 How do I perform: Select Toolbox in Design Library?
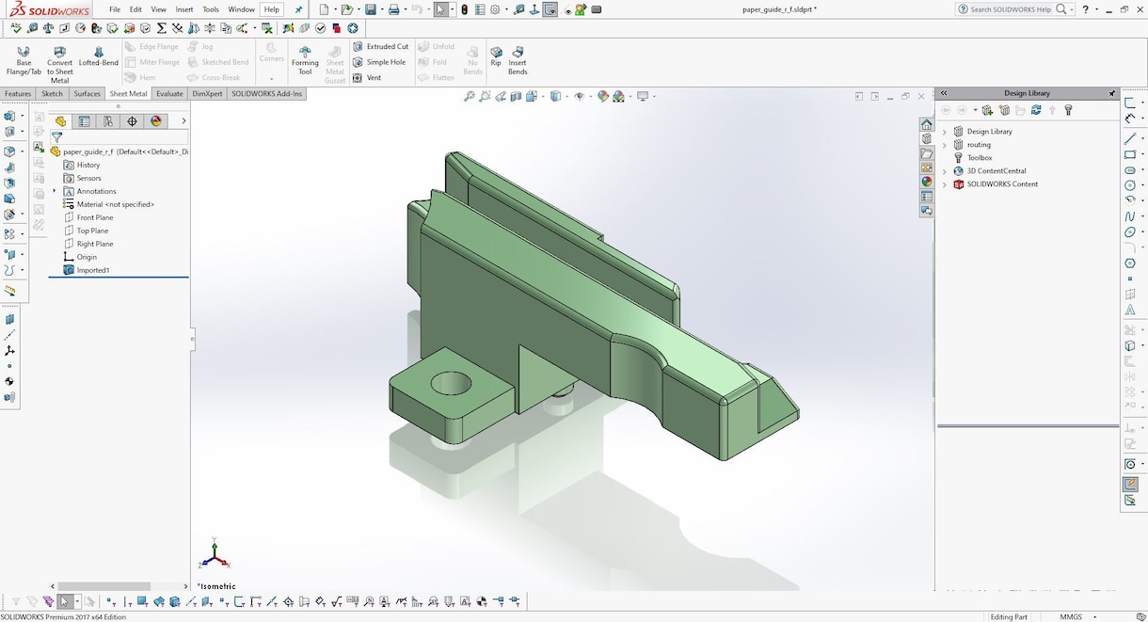pos(973,158)
